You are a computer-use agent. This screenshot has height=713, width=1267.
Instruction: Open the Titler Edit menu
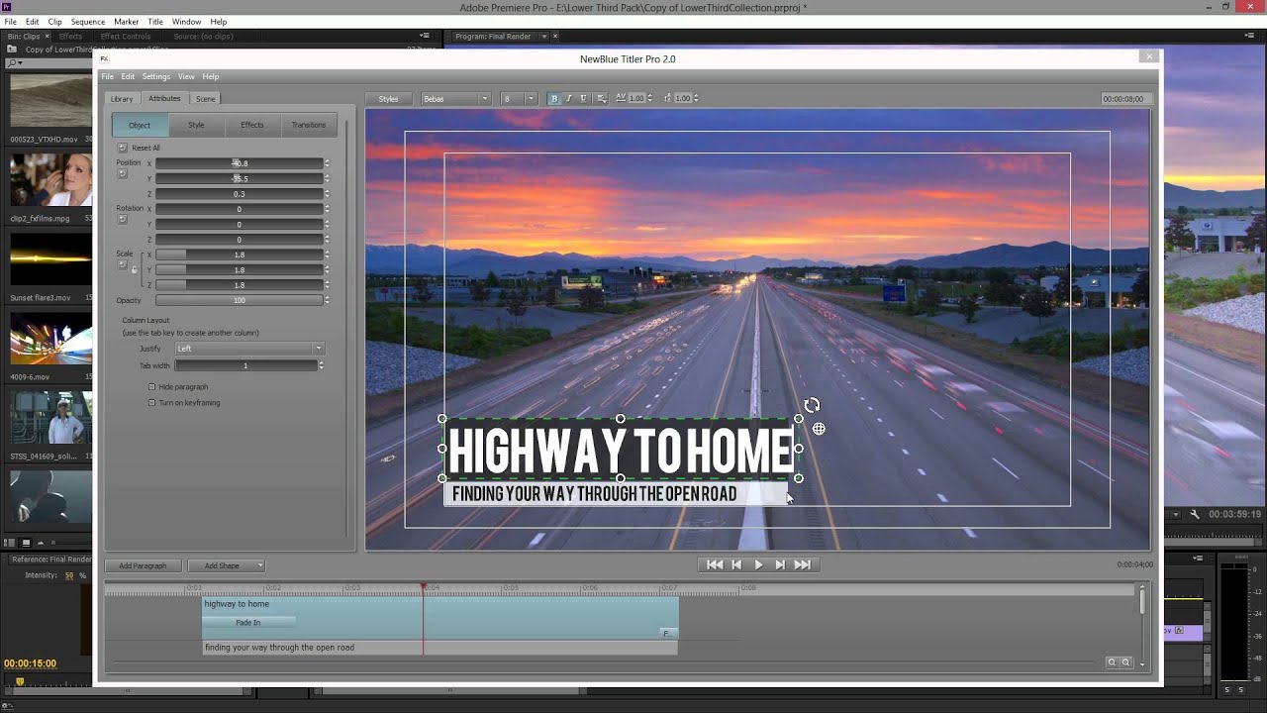pos(128,76)
